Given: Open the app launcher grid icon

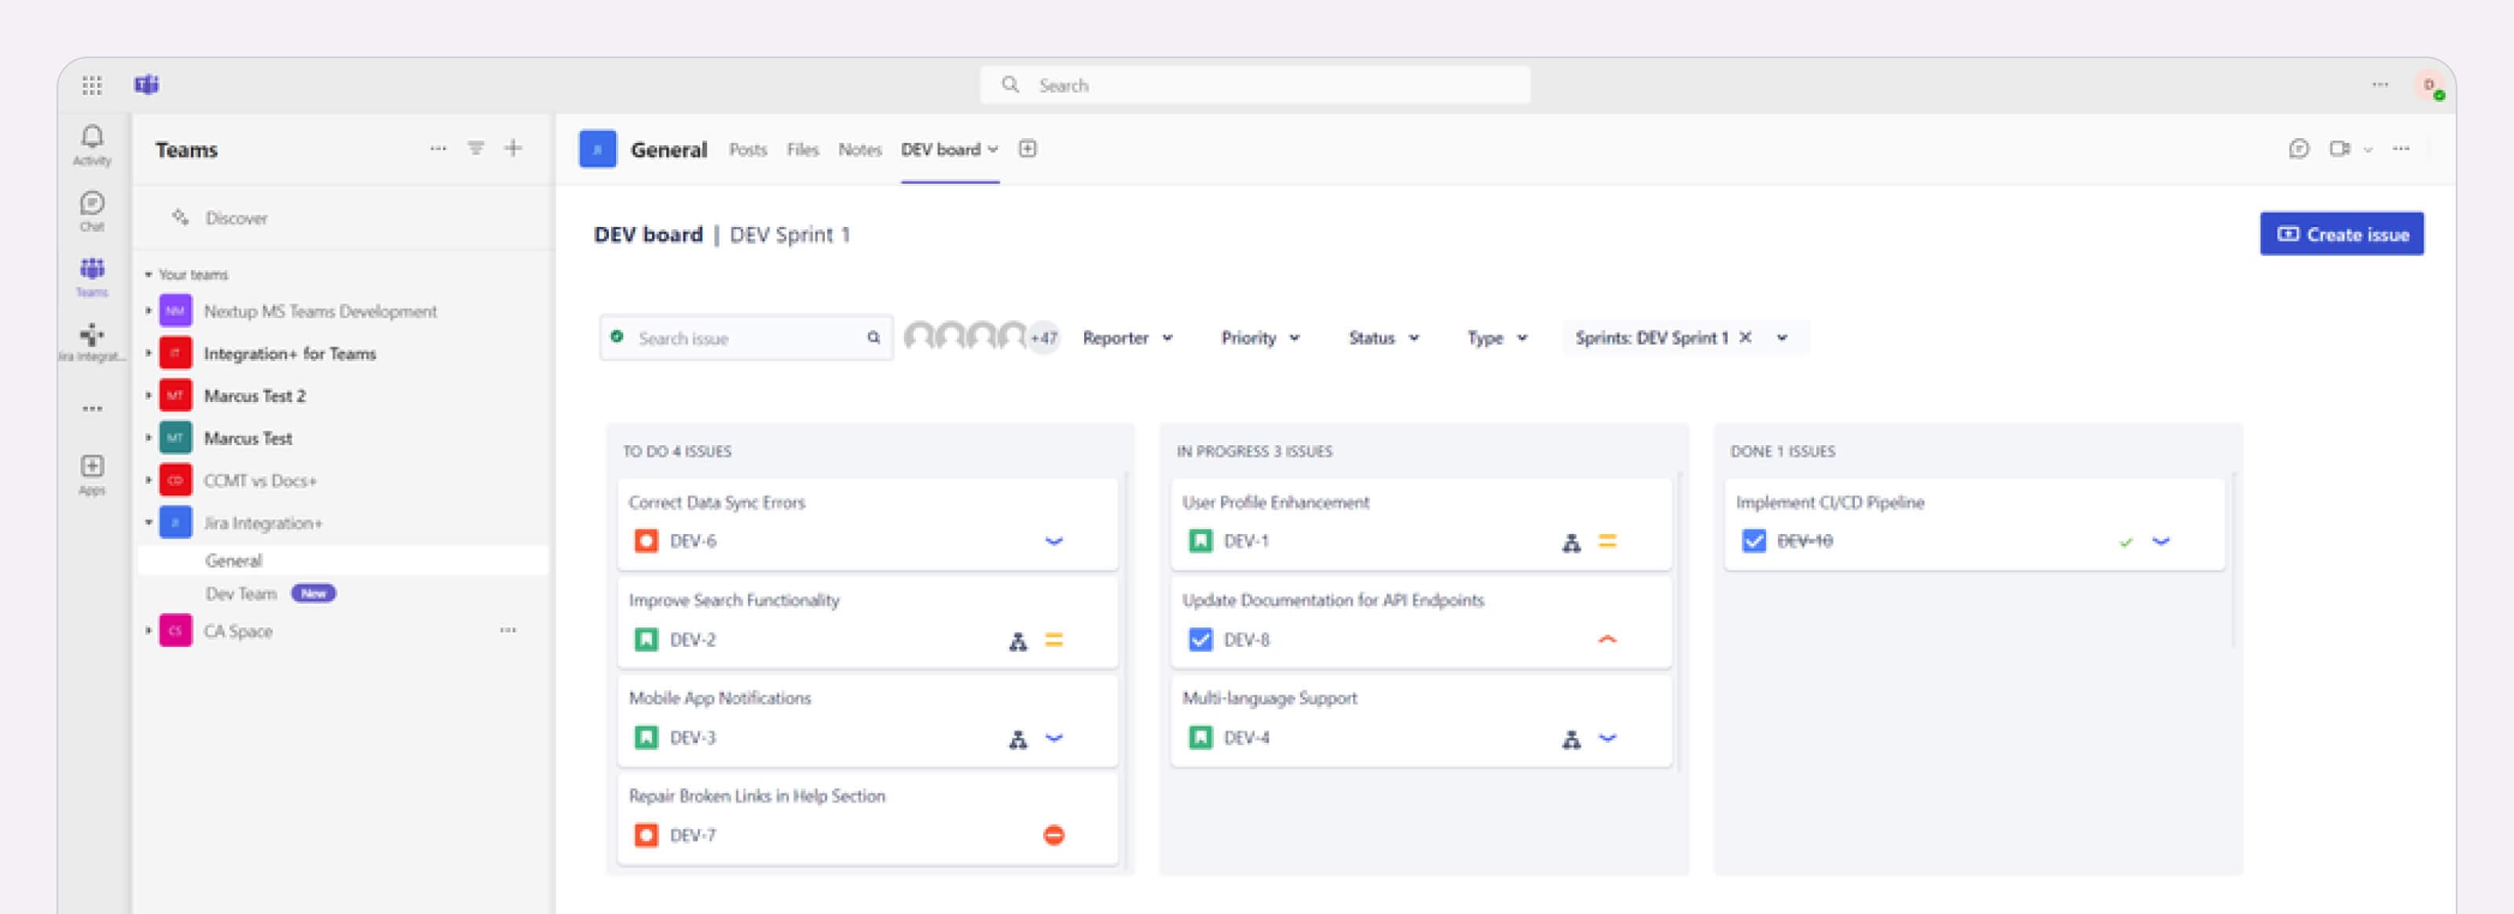Looking at the screenshot, I should click(92, 86).
